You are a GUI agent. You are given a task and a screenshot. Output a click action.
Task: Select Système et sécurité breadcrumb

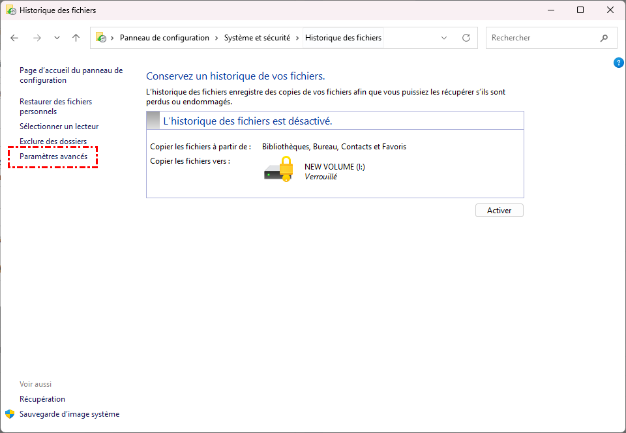[x=257, y=38]
